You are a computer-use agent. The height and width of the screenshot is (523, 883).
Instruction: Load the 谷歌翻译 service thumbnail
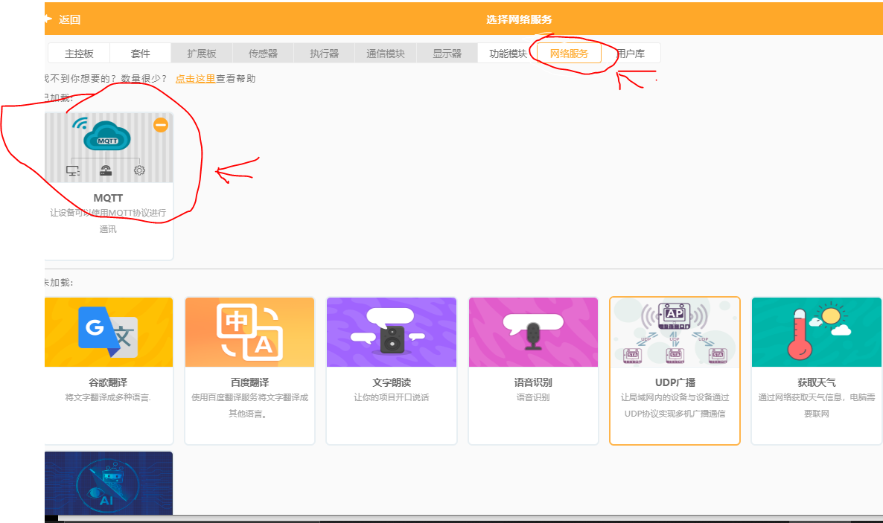click(109, 332)
